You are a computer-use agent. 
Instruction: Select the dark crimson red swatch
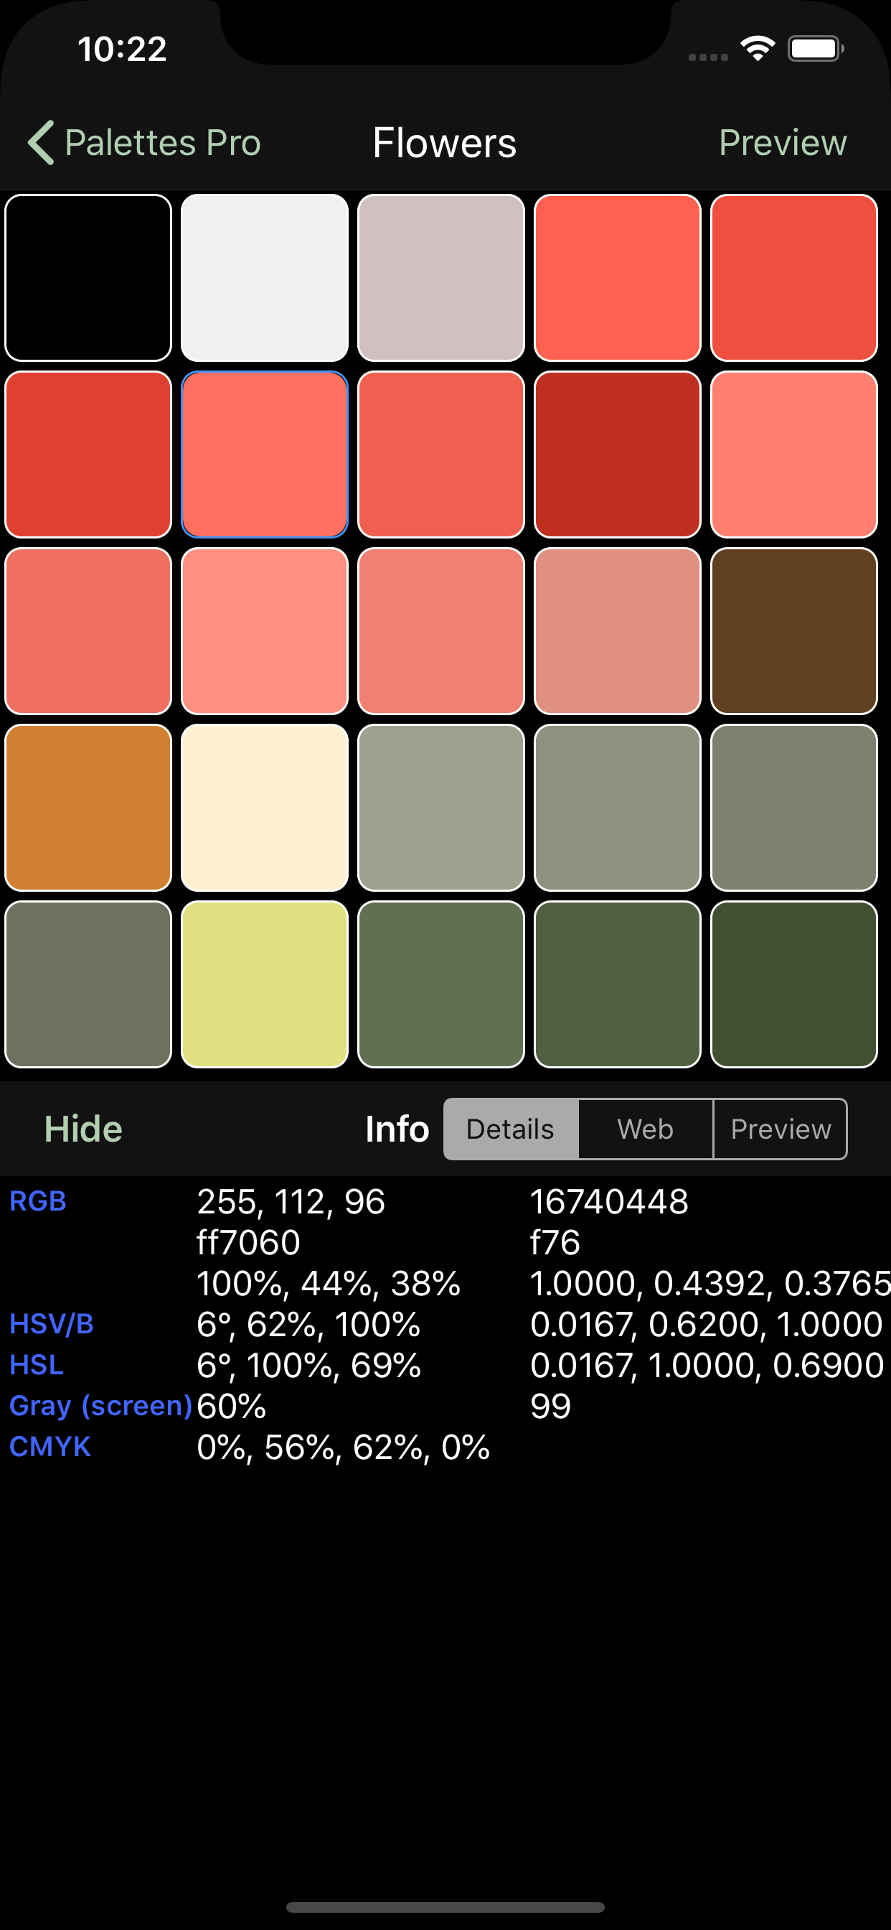(x=617, y=454)
